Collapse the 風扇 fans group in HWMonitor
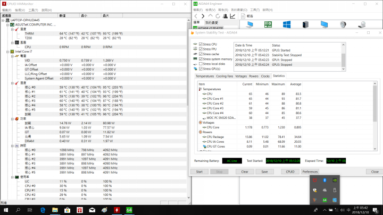Image resolution: width=383 pixels, height=215 pixels. tap(12, 42)
